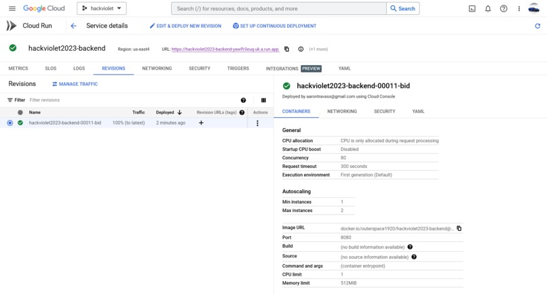Click the Cloud Run product icon

coord(11,26)
